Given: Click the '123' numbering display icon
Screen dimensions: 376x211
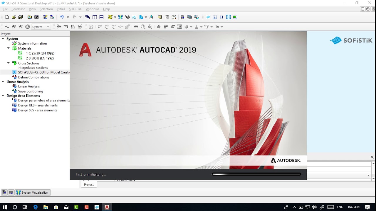Looking at the screenshot, I should pyautogui.click(x=179, y=27).
